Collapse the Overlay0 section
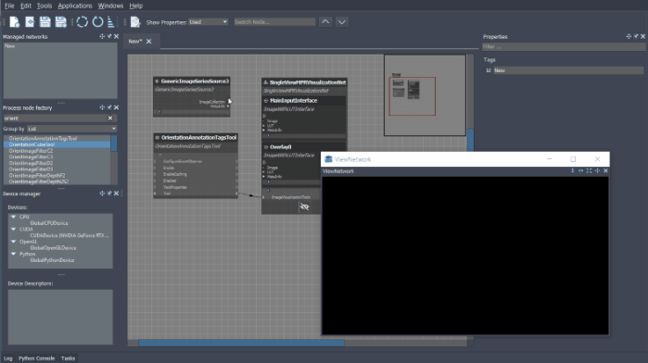648x363 pixels. coord(266,147)
